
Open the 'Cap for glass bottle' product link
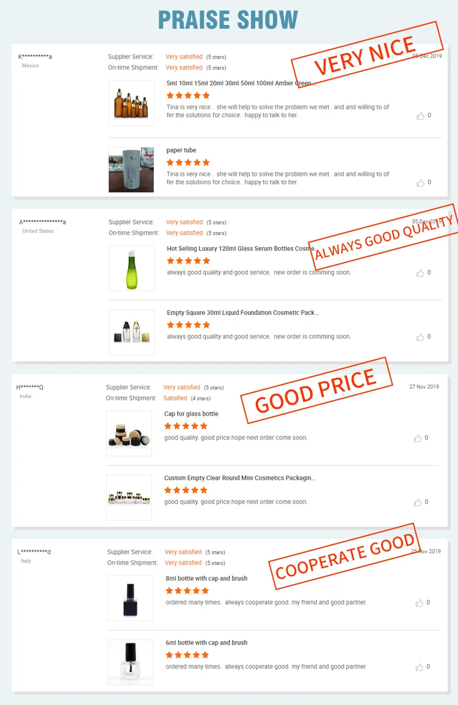(x=191, y=414)
